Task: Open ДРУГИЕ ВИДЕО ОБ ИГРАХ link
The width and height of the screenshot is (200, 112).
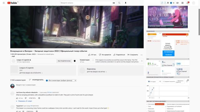Action: pos(97,72)
